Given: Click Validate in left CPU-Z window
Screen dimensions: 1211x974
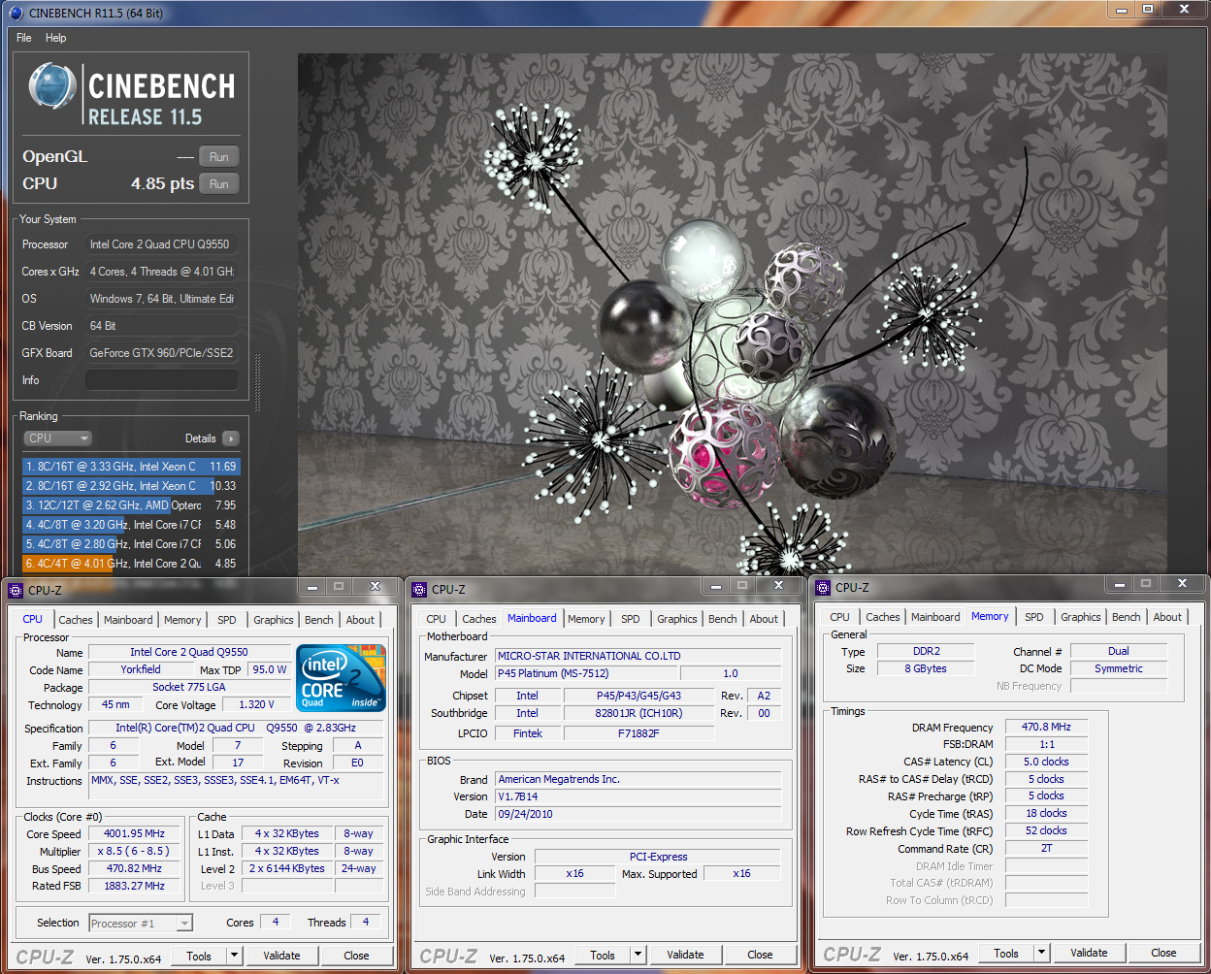Looking at the screenshot, I should (281, 956).
